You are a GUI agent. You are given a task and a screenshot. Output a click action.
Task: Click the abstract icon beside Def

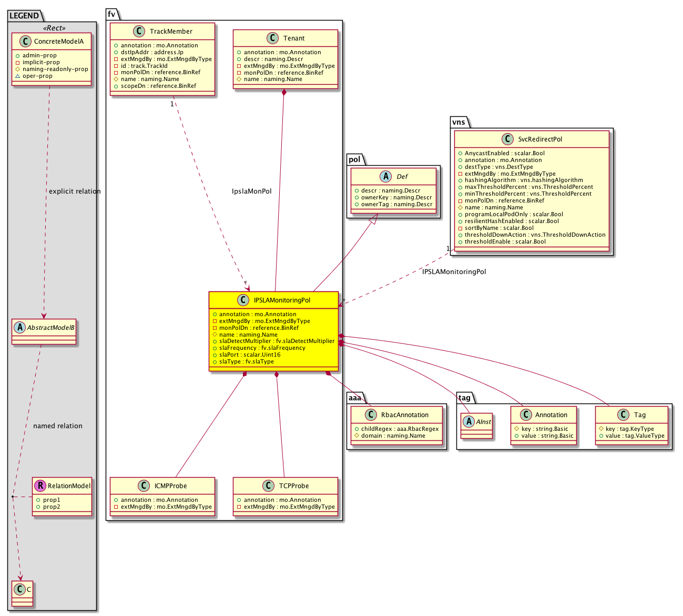click(x=386, y=176)
